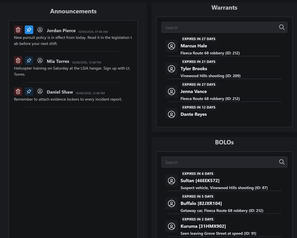Open the Buffalo BOLO avatar icon
297x238 pixels.
click(171, 204)
